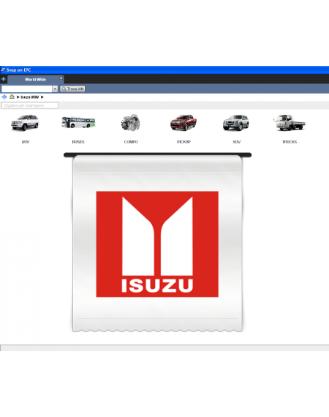This screenshot has height=417, width=329.
Task: Expand arrow before Isuzu WW breadcrumb
Action: 18,97
